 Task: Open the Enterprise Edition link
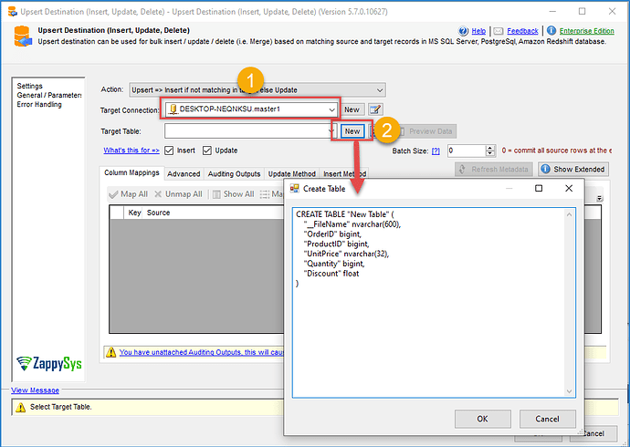(586, 31)
